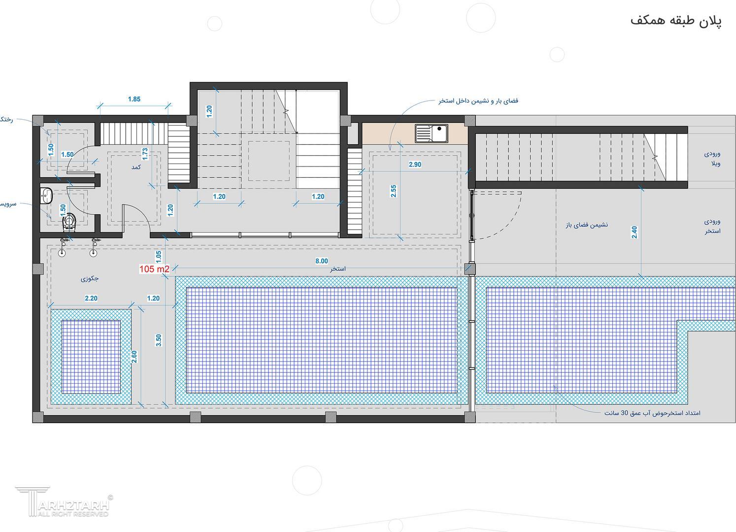Select the 8.00 pool length dimension
Image resolution: width=736 pixels, height=532 pixels.
point(321,261)
